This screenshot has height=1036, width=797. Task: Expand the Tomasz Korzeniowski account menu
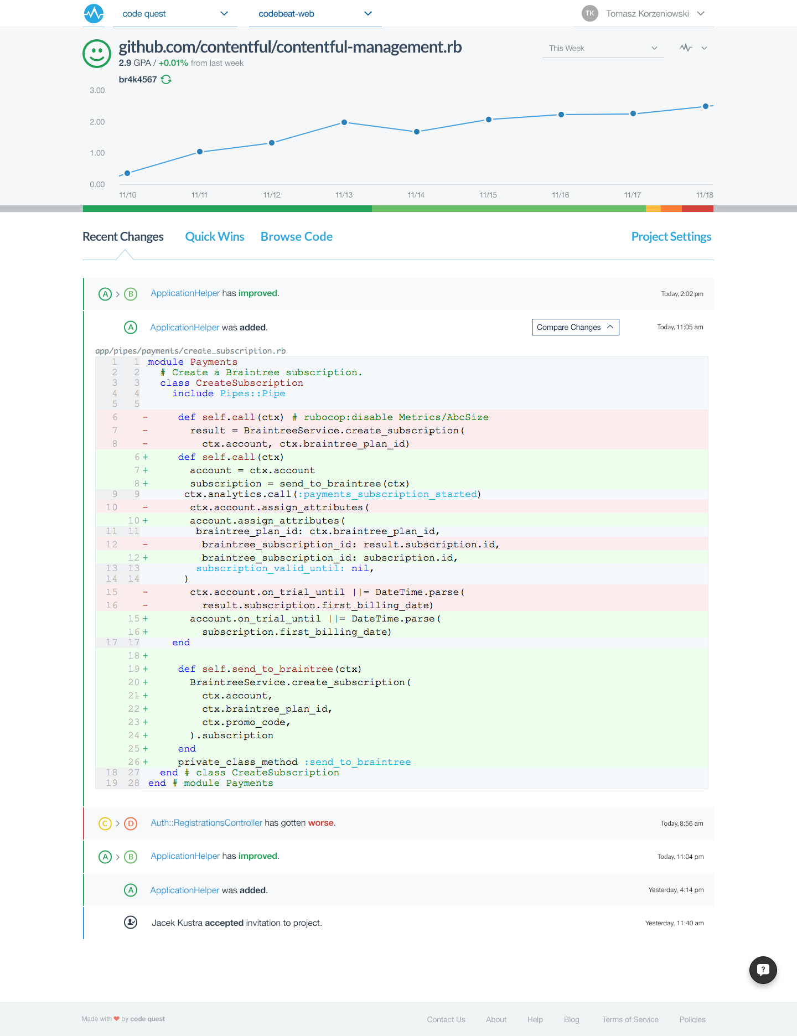point(701,13)
